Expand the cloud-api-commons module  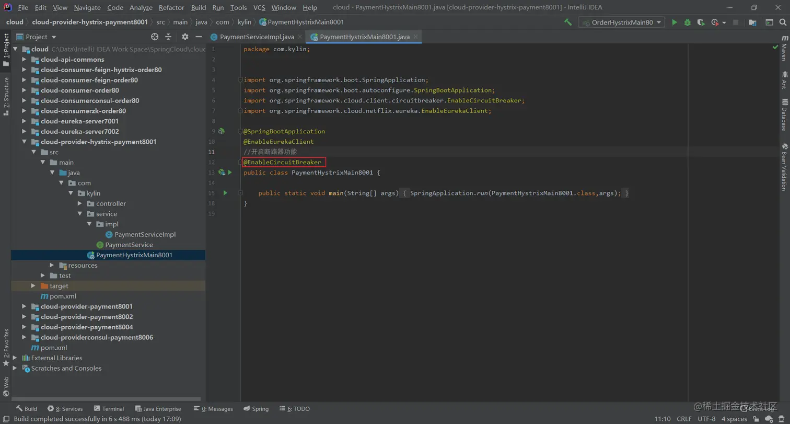[x=24, y=59]
